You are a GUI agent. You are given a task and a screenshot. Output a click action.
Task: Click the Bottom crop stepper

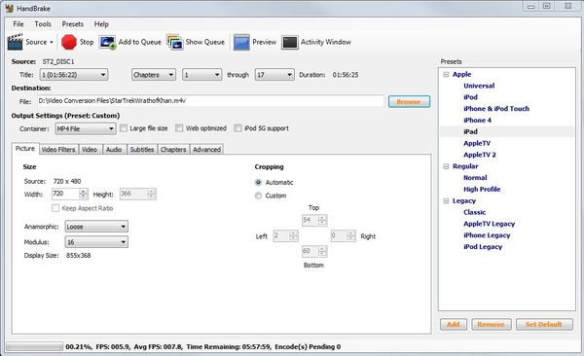point(322,251)
